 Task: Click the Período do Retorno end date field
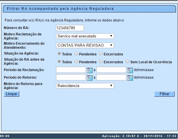click(x=111, y=77)
